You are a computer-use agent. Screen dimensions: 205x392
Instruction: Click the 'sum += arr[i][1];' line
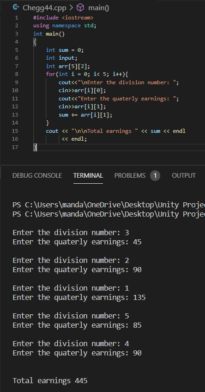tap(85, 115)
